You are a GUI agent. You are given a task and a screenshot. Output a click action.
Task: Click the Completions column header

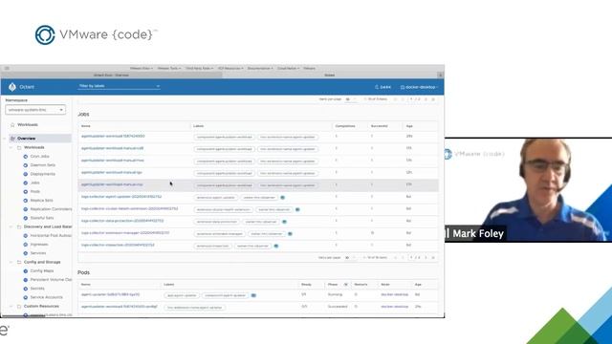coord(345,126)
